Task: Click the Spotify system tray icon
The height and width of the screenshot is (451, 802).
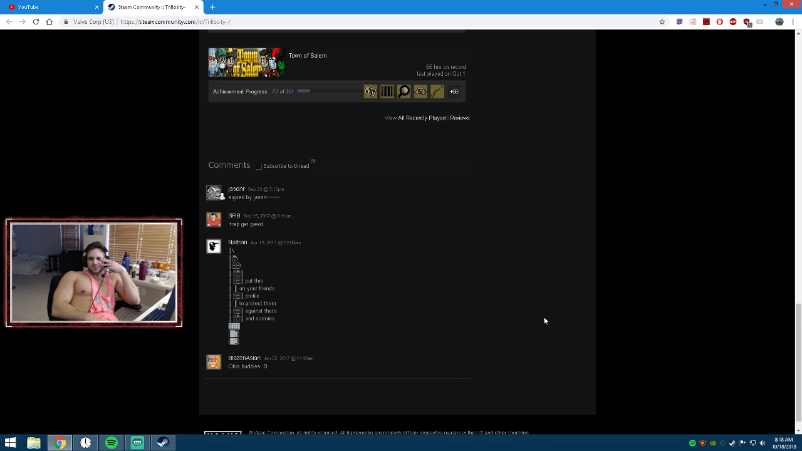Action: pos(692,443)
